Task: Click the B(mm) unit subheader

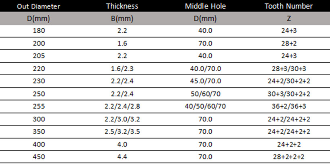Action: 122,19
